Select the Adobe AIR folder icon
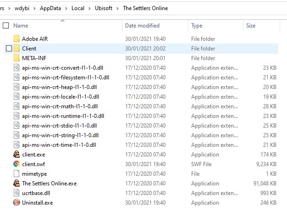This screenshot has width=287, height=217. 17,39
